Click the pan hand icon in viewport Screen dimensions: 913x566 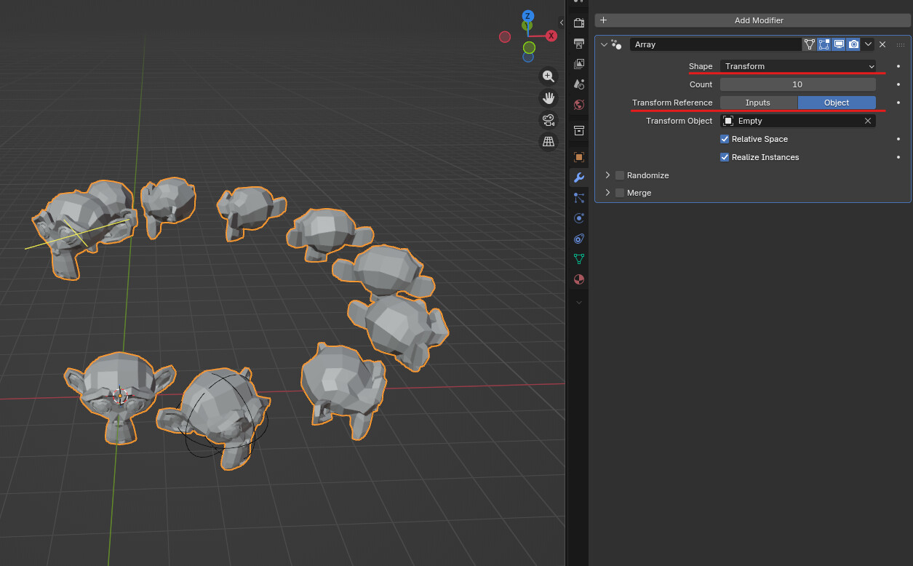549,97
